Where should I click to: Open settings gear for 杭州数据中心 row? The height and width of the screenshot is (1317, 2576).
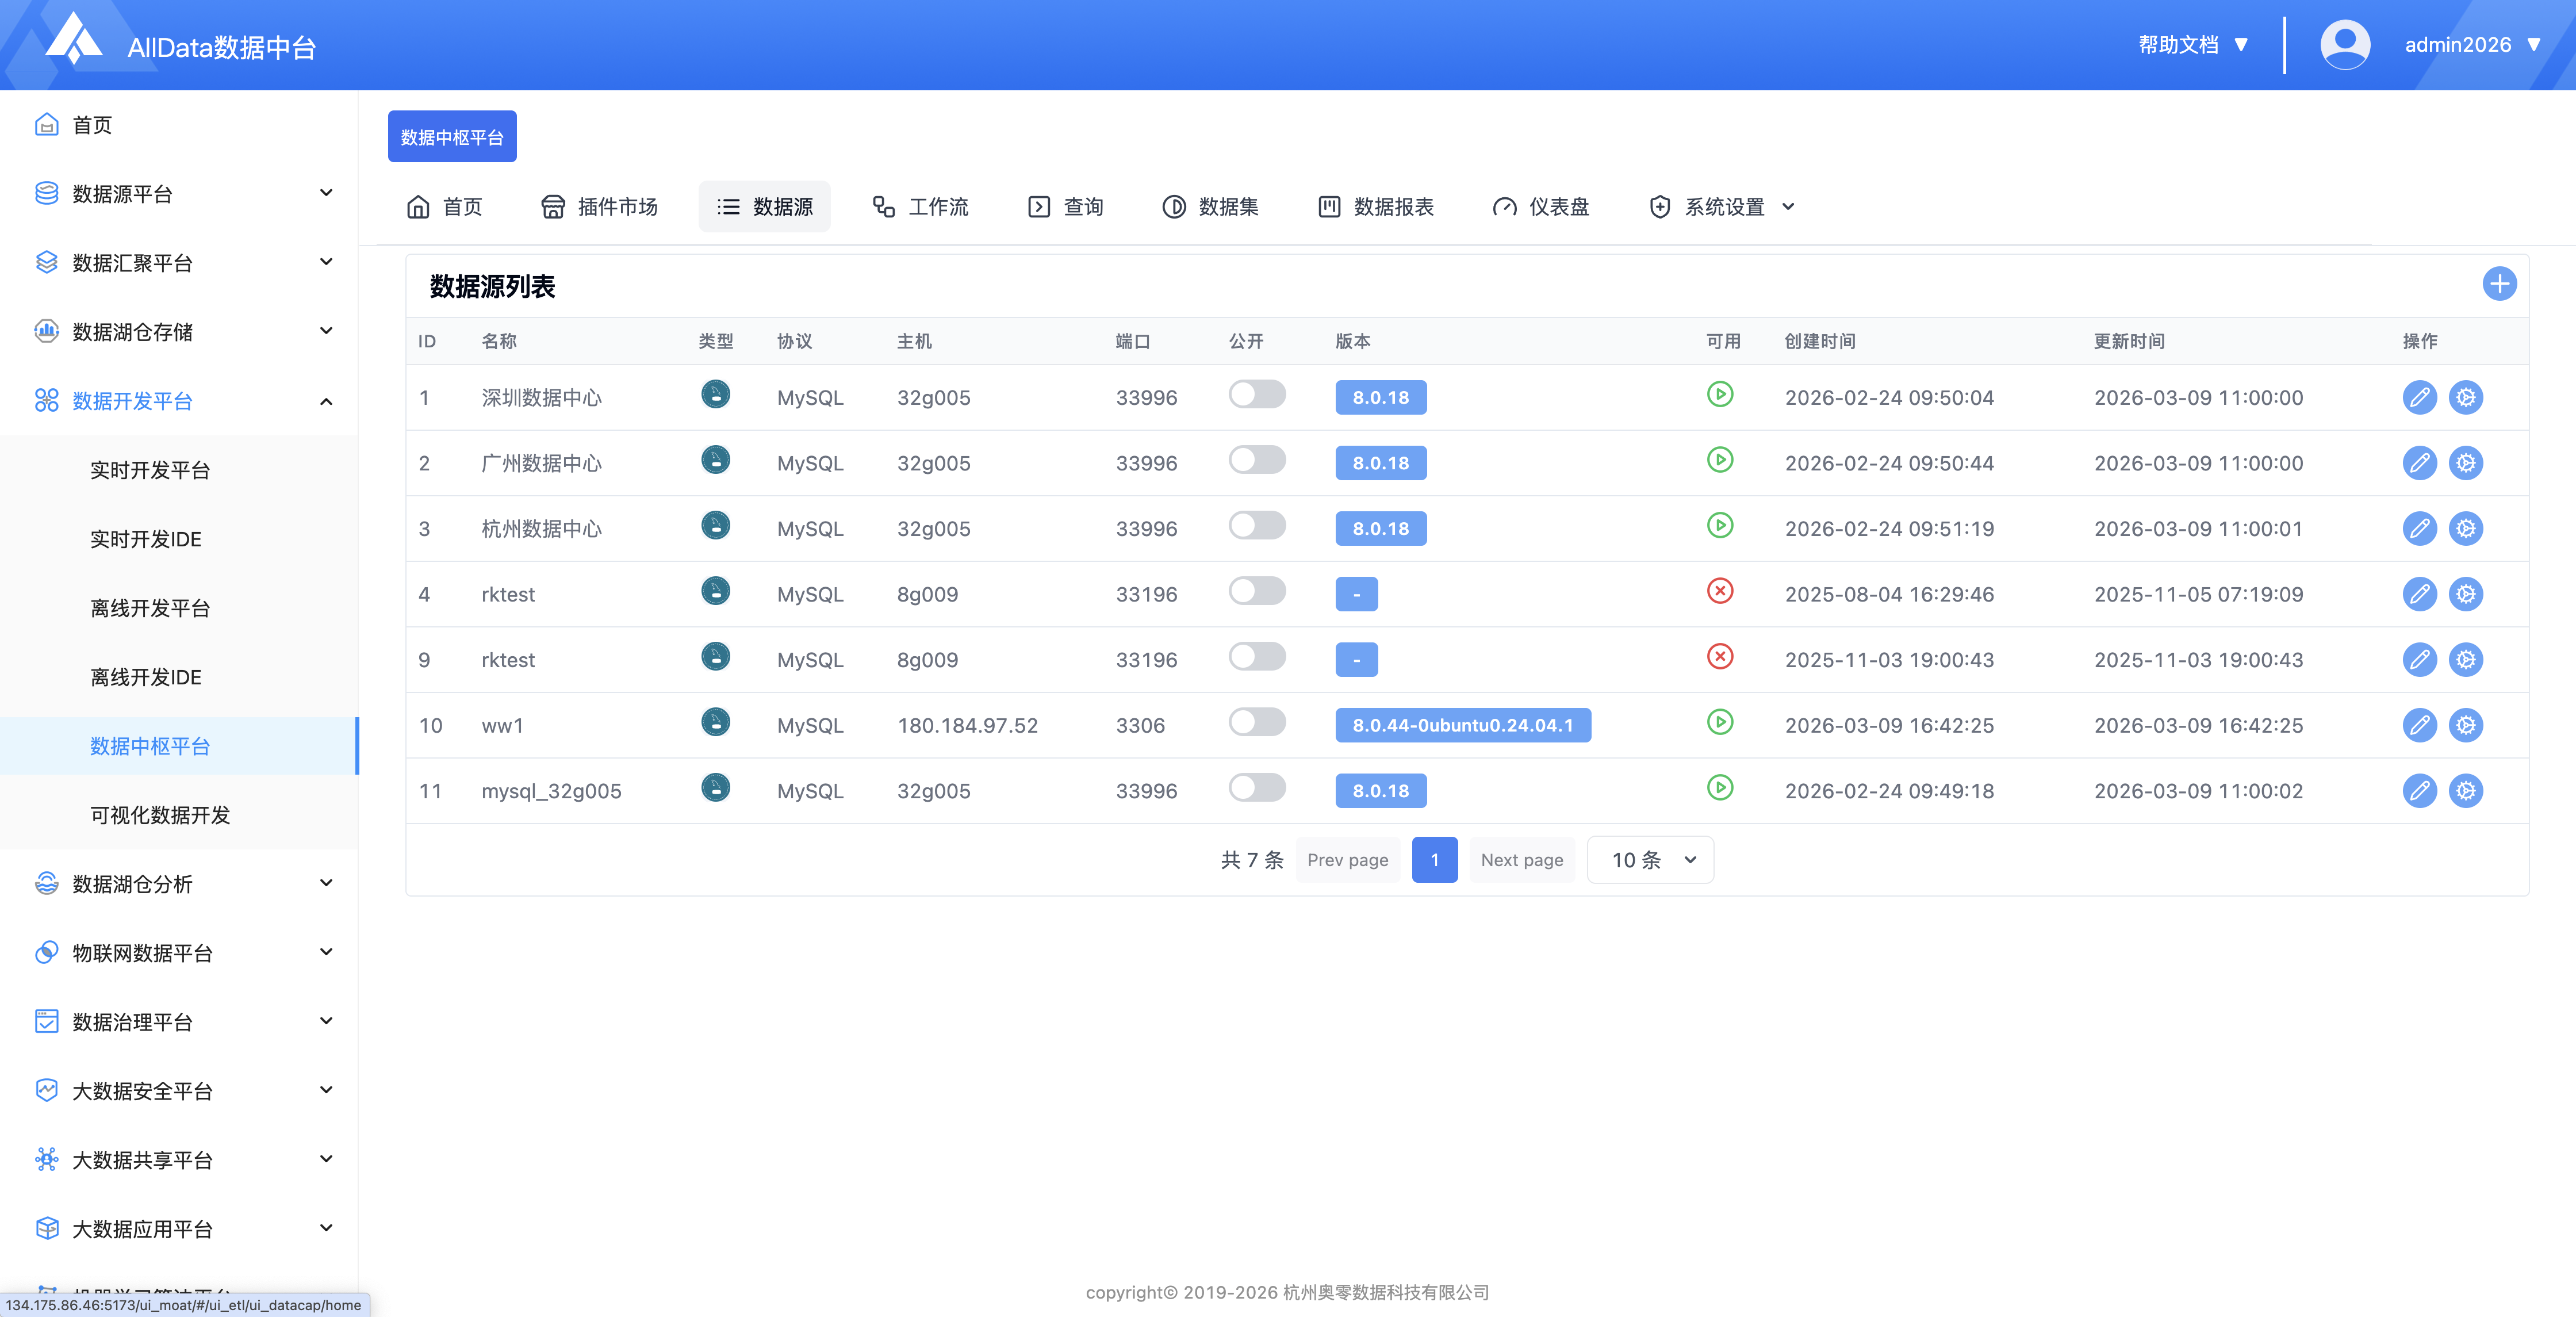pyautogui.click(x=2465, y=528)
